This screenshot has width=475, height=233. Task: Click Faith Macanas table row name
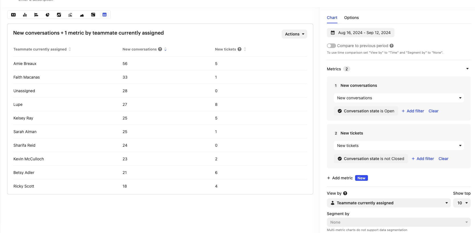pos(26,77)
